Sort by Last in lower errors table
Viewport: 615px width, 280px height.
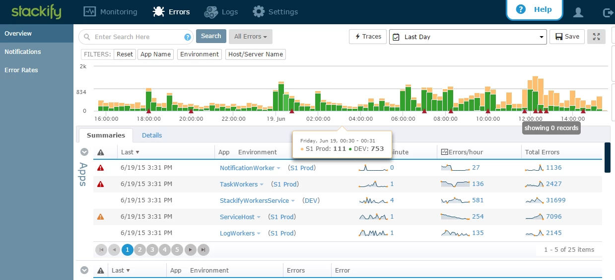tap(121, 270)
